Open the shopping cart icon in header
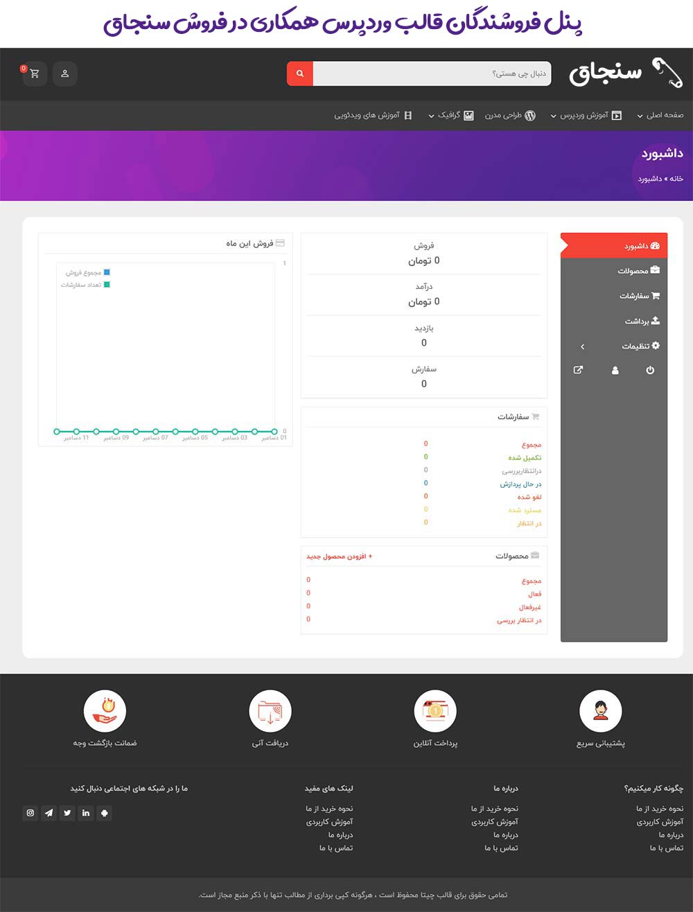 click(x=35, y=73)
